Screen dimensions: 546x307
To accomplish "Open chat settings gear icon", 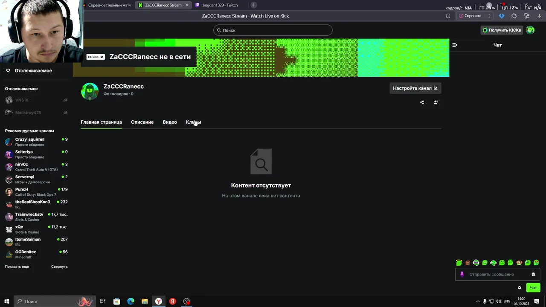I will 519,288.
